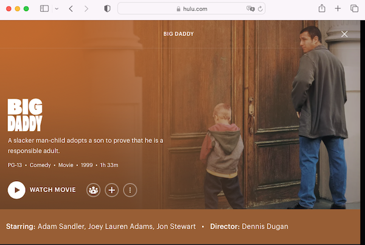Screen dimensions: 365x245
Task: Add Big Daddy to My Stuff with plus icon
Action: 112,190
